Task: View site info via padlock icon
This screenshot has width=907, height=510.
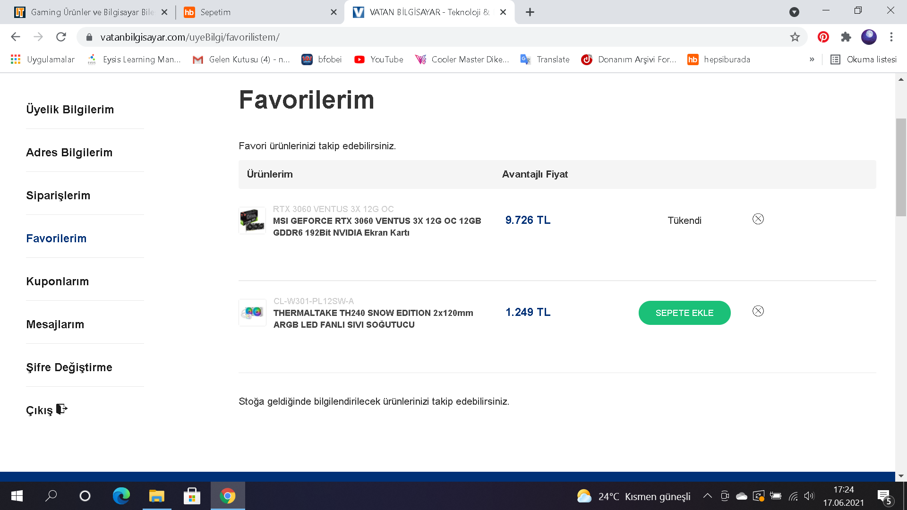Action: 89,37
